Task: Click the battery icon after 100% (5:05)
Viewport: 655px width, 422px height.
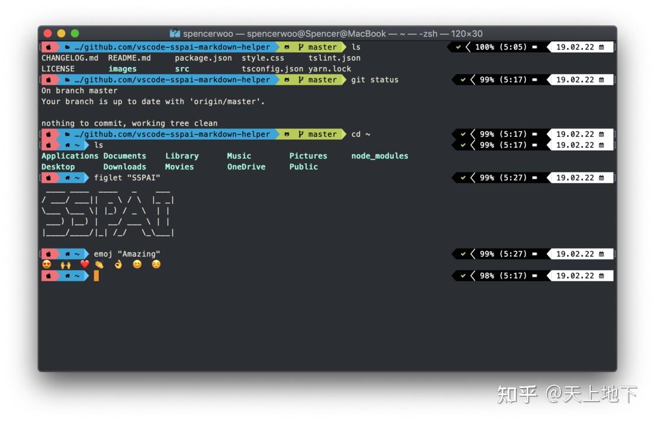Action: pyautogui.click(x=535, y=47)
